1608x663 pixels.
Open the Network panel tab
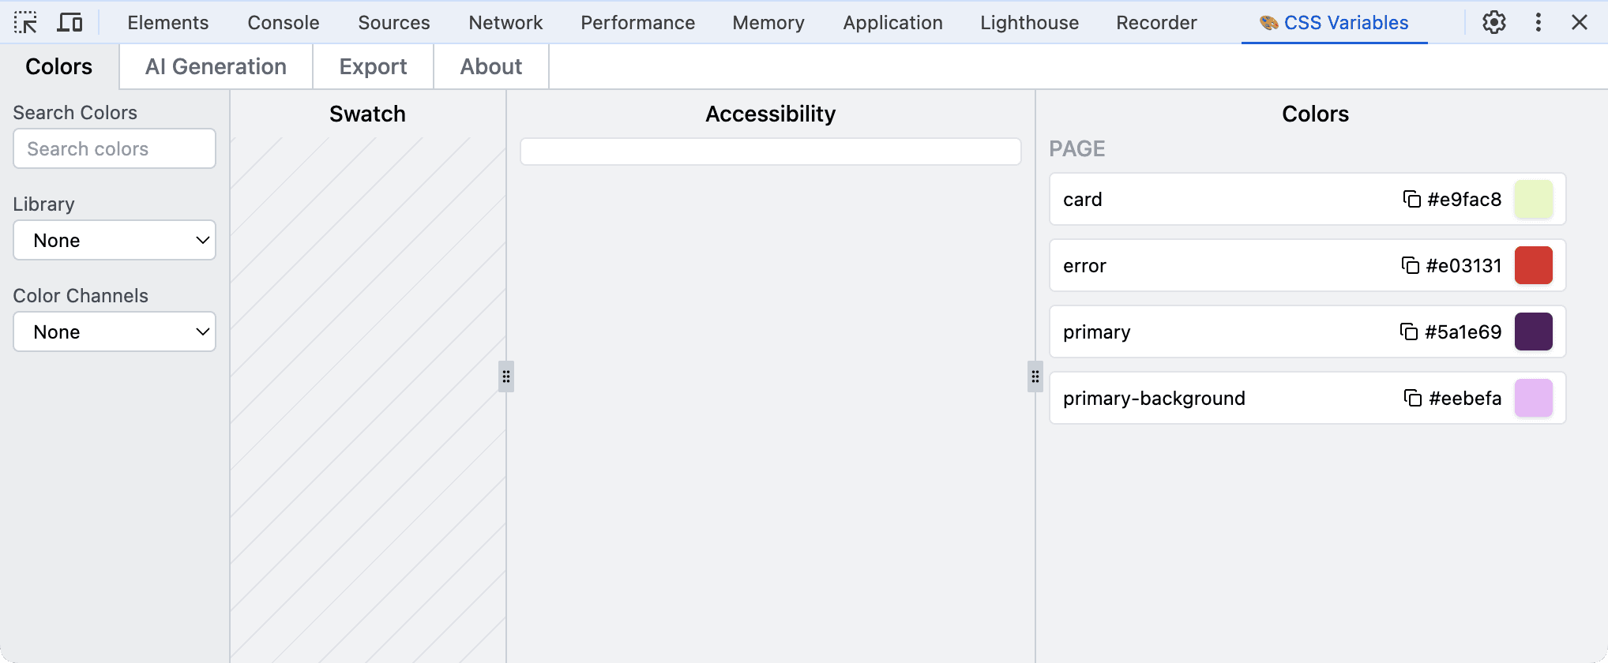(x=505, y=23)
